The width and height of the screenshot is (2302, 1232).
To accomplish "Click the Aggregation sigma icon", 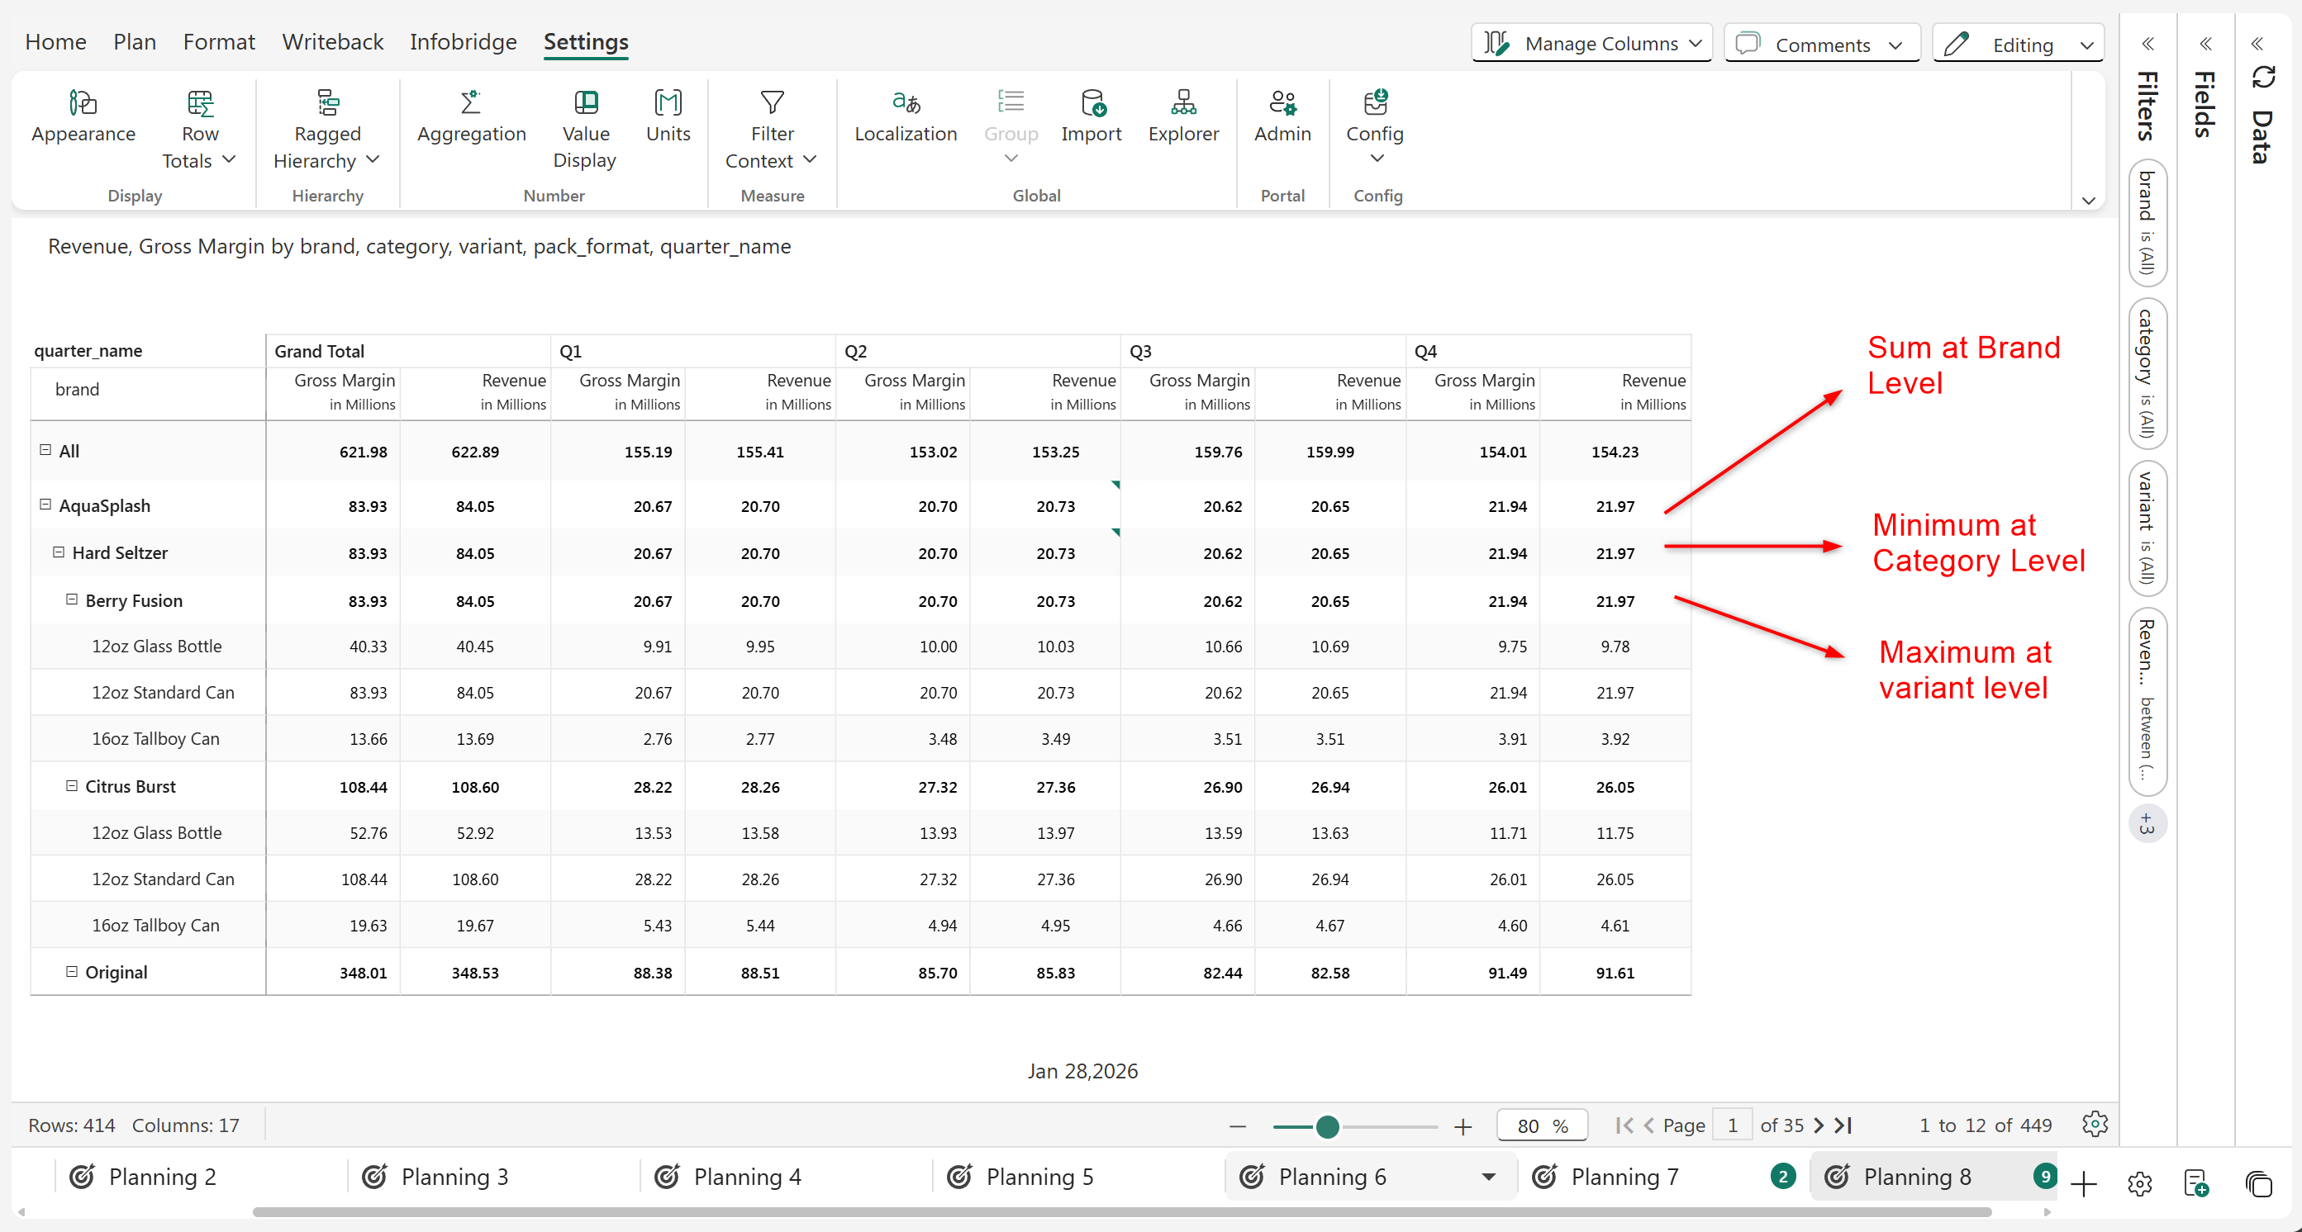I will [471, 103].
